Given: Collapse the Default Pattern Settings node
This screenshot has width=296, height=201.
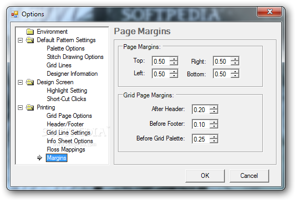Looking at the screenshot, I should tap(20, 40).
